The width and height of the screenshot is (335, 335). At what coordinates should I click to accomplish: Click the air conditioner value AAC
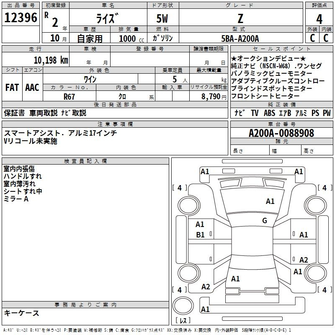click(x=32, y=88)
